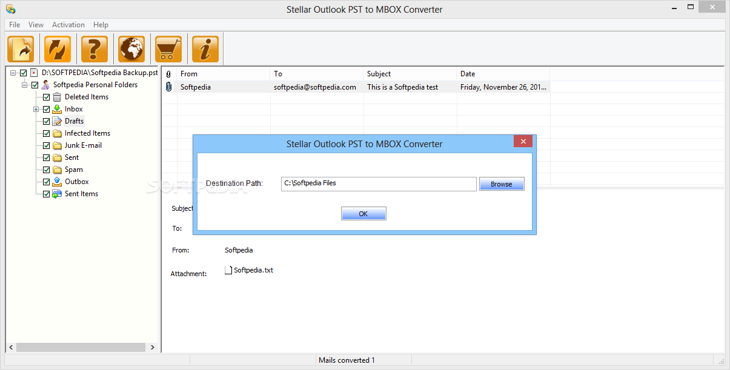Screen dimensions: 730x370
Task: Click the attachment column header icon
Action: pyautogui.click(x=169, y=74)
